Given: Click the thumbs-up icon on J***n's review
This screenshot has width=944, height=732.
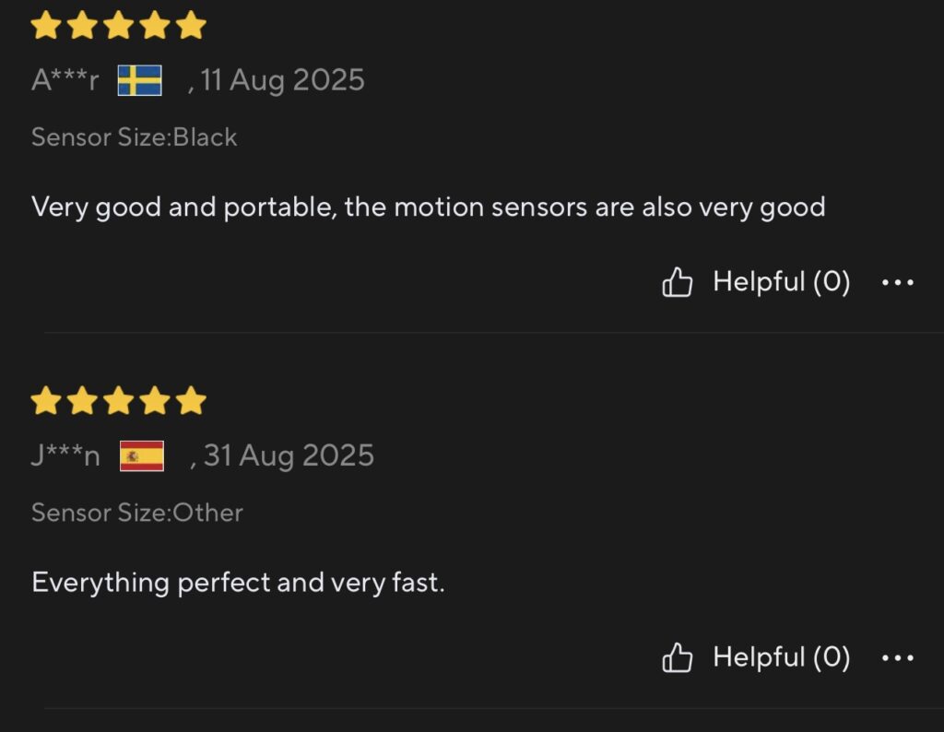Looking at the screenshot, I should tap(678, 658).
